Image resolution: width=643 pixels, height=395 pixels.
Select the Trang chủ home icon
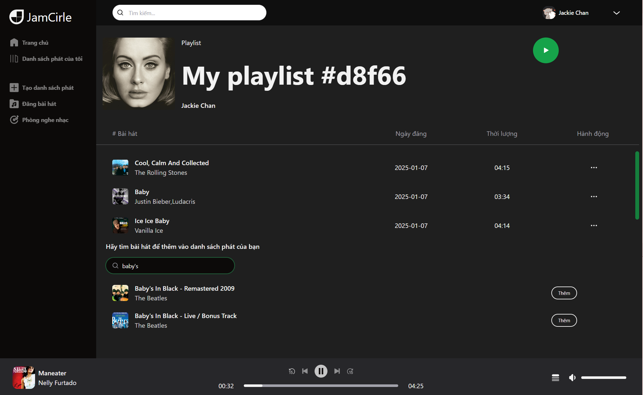point(14,42)
